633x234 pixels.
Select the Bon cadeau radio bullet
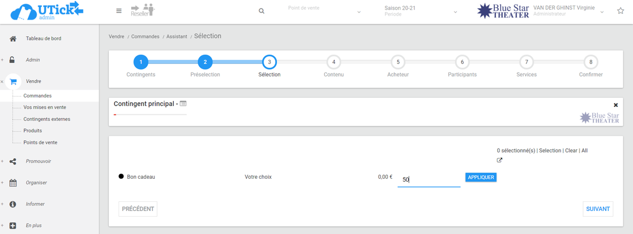click(x=121, y=177)
